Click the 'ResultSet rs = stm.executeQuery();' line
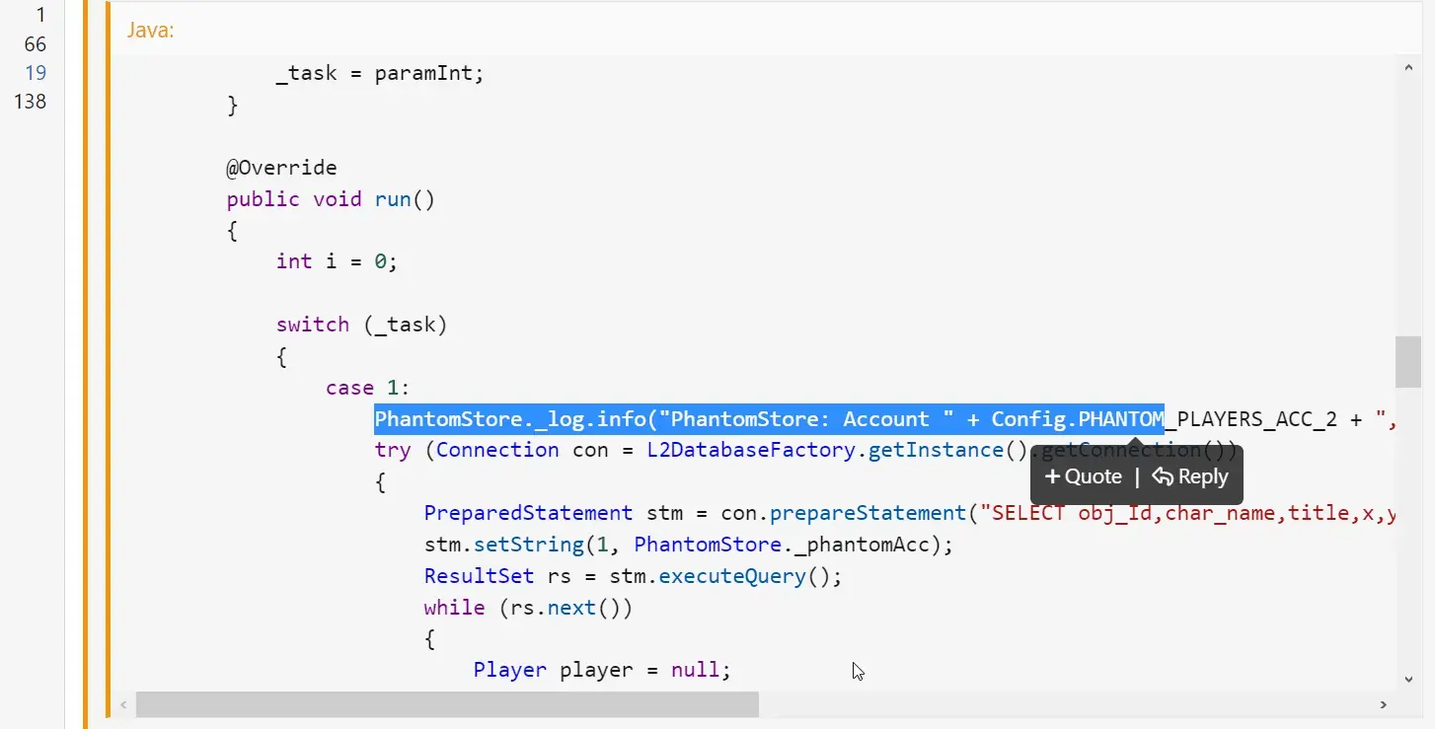Viewport: 1435px width, 729px height. (633, 576)
